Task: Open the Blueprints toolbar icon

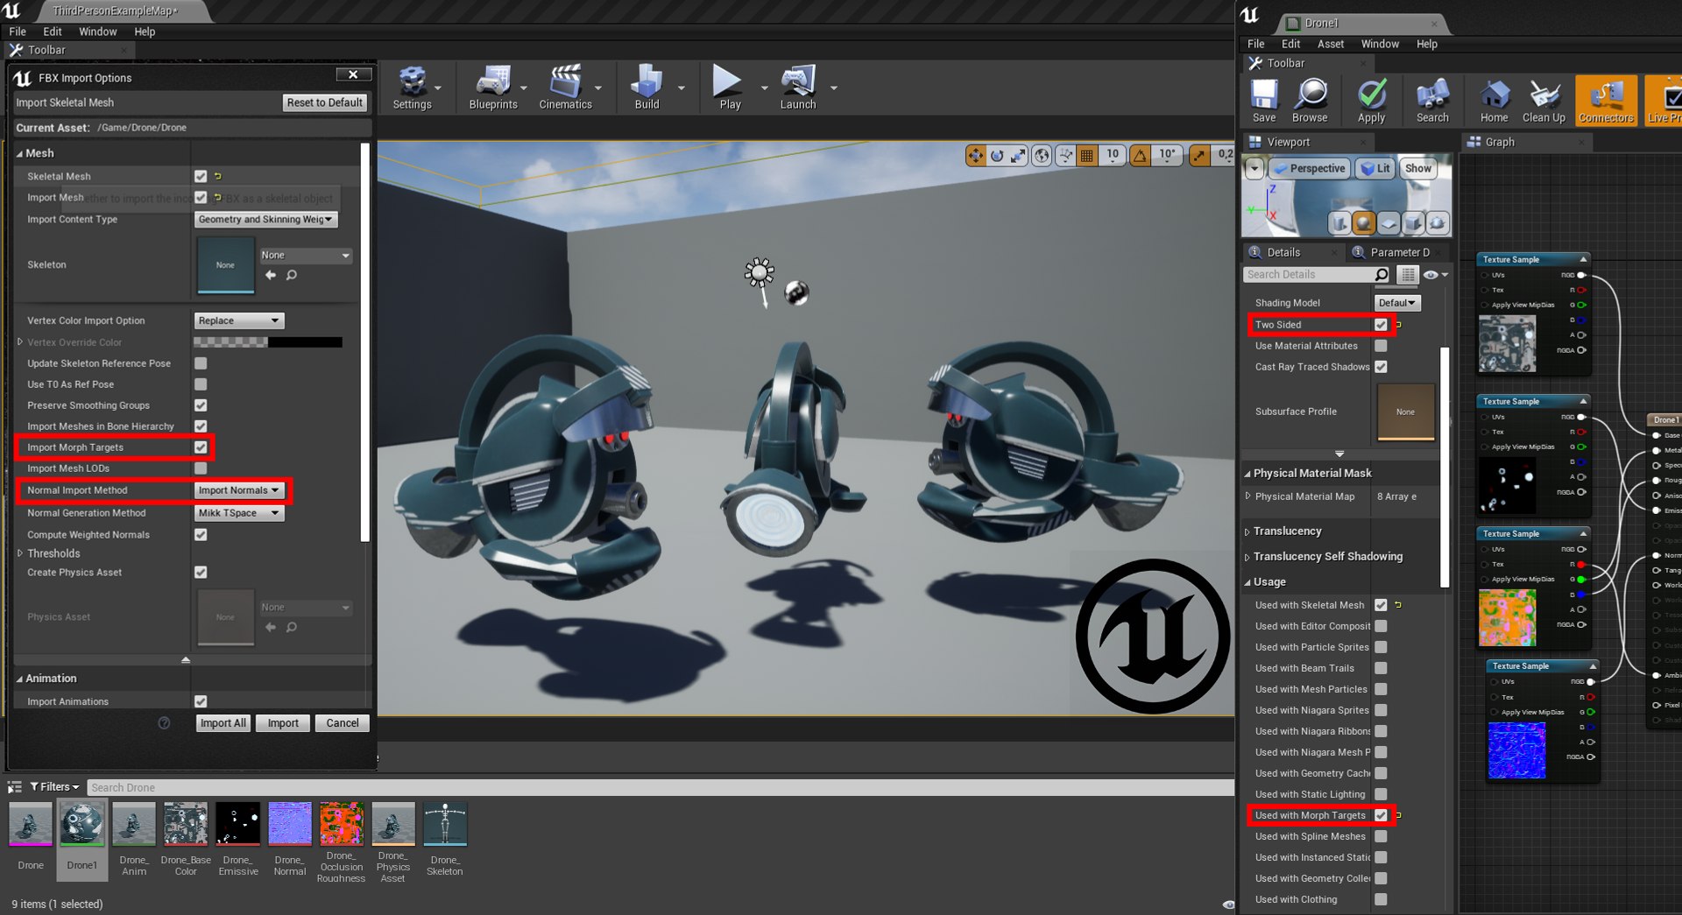Action: coord(493,88)
